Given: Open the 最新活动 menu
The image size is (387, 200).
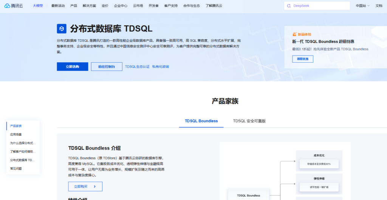Looking at the screenshot, I should click(x=58, y=6).
